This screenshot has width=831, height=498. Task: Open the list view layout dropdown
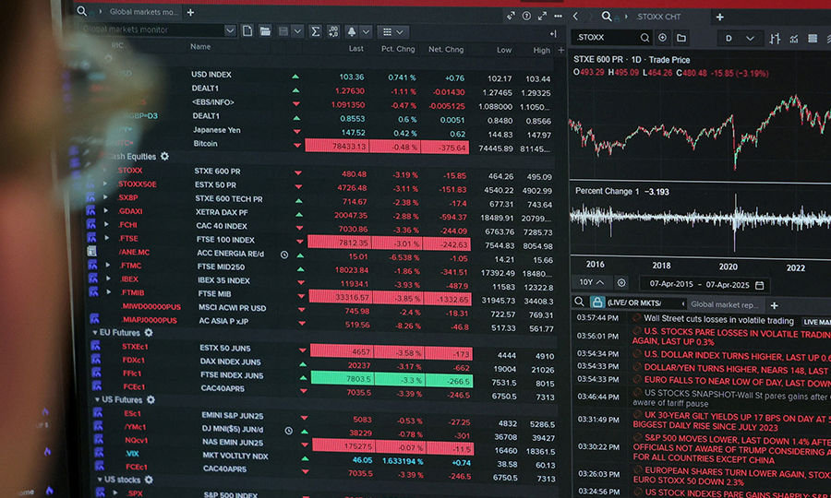(392, 32)
